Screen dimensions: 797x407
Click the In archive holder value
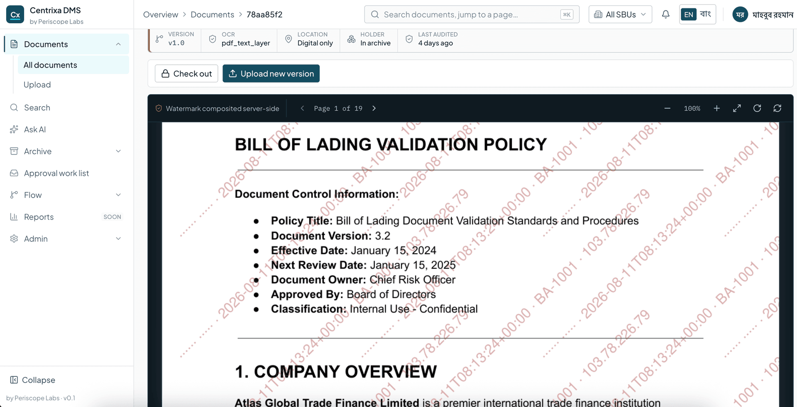click(375, 43)
